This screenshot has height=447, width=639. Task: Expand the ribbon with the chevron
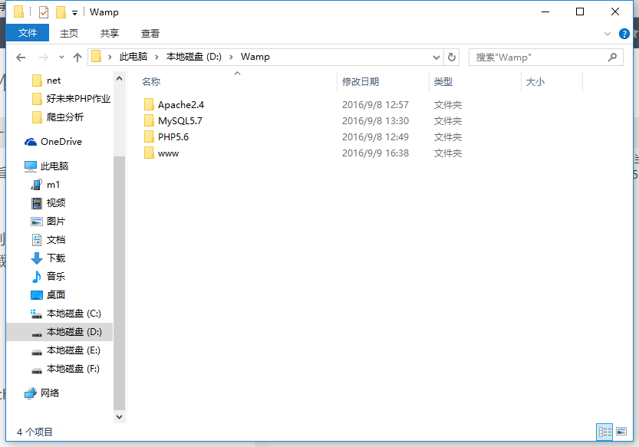(x=608, y=34)
